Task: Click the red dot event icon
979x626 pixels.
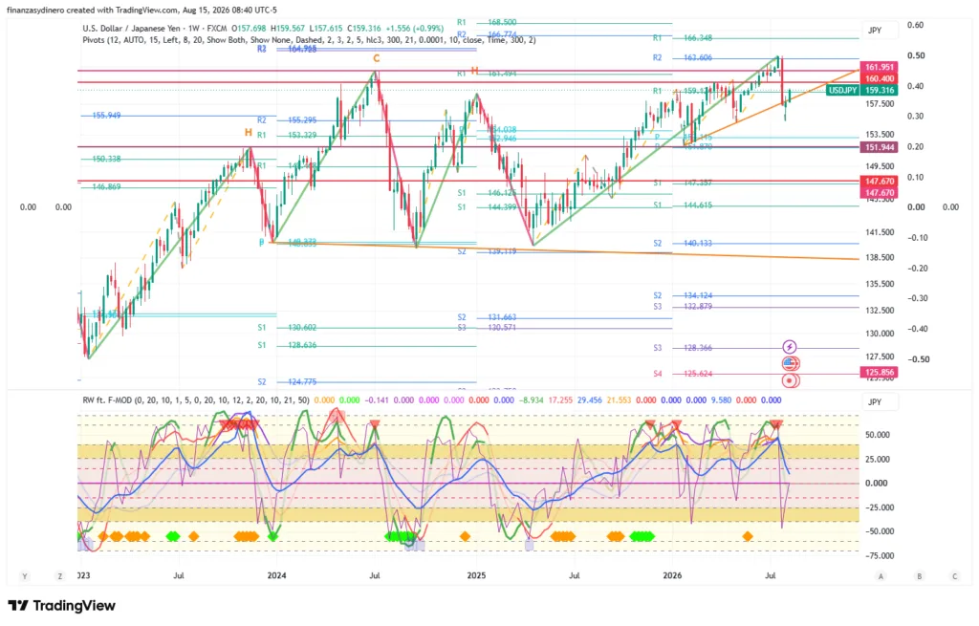Action: click(x=791, y=380)
